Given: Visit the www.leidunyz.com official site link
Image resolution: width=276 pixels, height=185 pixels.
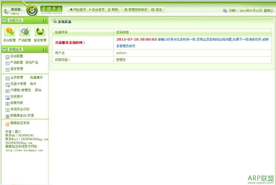Looking at the screenshot, I should click(x=24, y=150).
